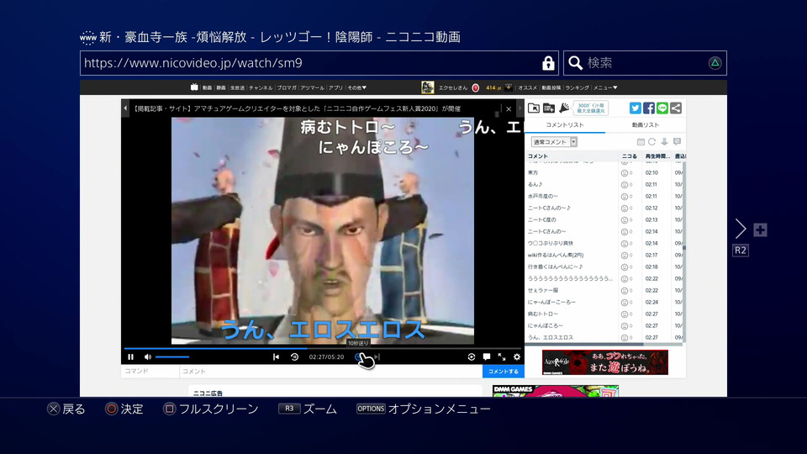Nicoru the 病むトトロ〜 comment
The image size is (807, 454).
coord(625,314)
